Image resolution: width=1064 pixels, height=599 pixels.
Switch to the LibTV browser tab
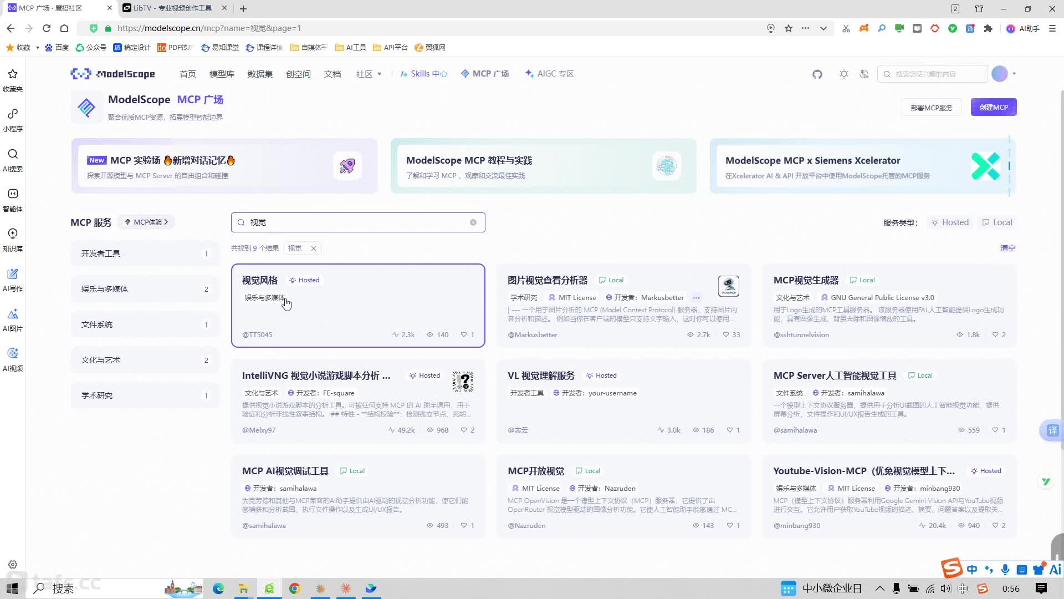pyautogui.click(x=173, y=8)
